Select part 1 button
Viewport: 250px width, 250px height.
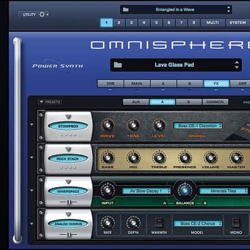click(106, 22)
